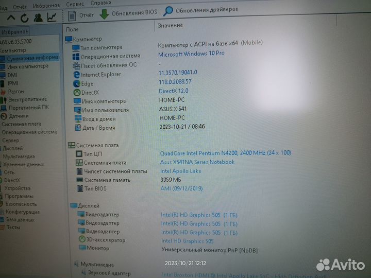Open Программы tree category
The height and width of the screenshot is (278, 371).
pyautogui.click(x=19, y=196)
